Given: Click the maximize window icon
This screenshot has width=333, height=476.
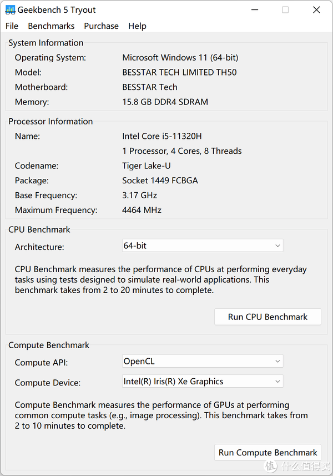Looking at the screenshot, I should (x=285, y=10).
